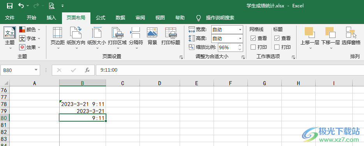Viewport: 364px width, 146px height.
Task: Open the Name Box dropdown arrow
Action: [x=36, y=70]
